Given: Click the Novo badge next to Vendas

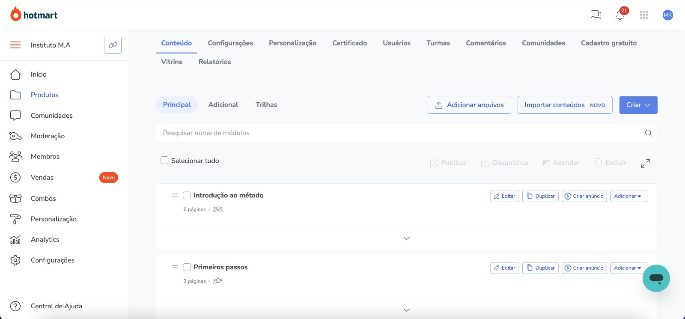Looking at the screenshot, I should click(x=108, y=177).
